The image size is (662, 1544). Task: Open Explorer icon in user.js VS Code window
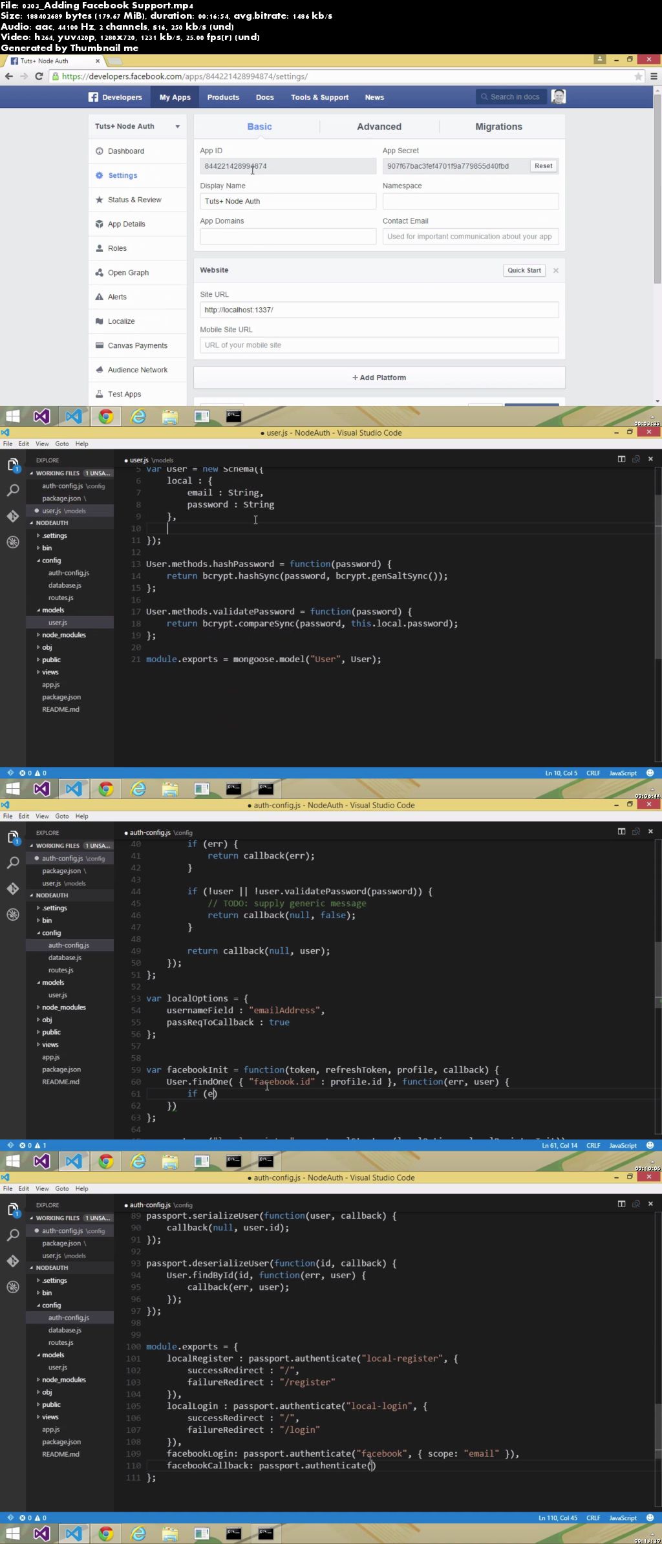[13, 465]
